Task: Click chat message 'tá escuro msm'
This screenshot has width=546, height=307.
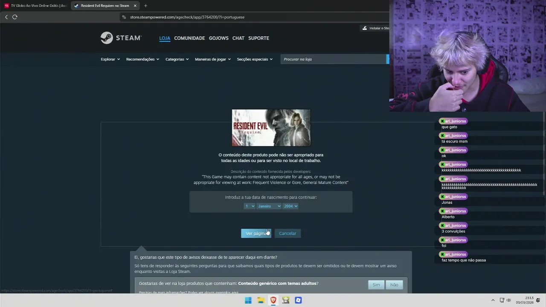Action: (x=454, y=142)
